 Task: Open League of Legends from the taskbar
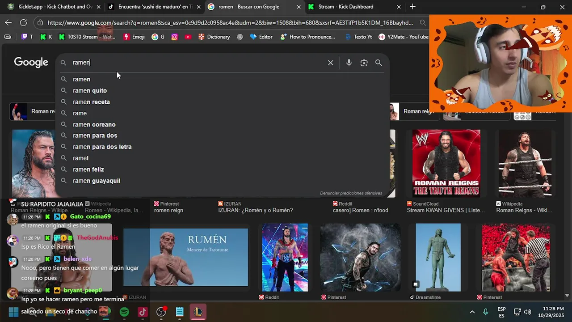click(198, 312)
